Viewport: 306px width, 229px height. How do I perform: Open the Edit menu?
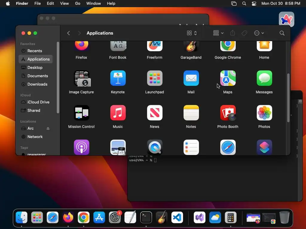(50, 4)
